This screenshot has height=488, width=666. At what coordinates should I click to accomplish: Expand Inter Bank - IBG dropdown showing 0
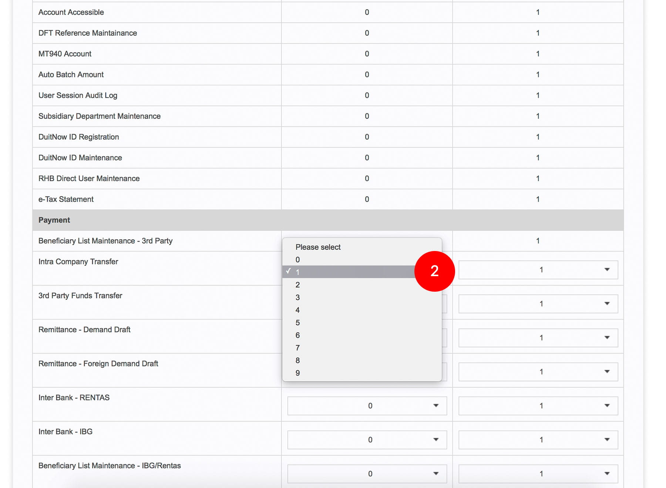pyautogui.click(x=367, y=440)
